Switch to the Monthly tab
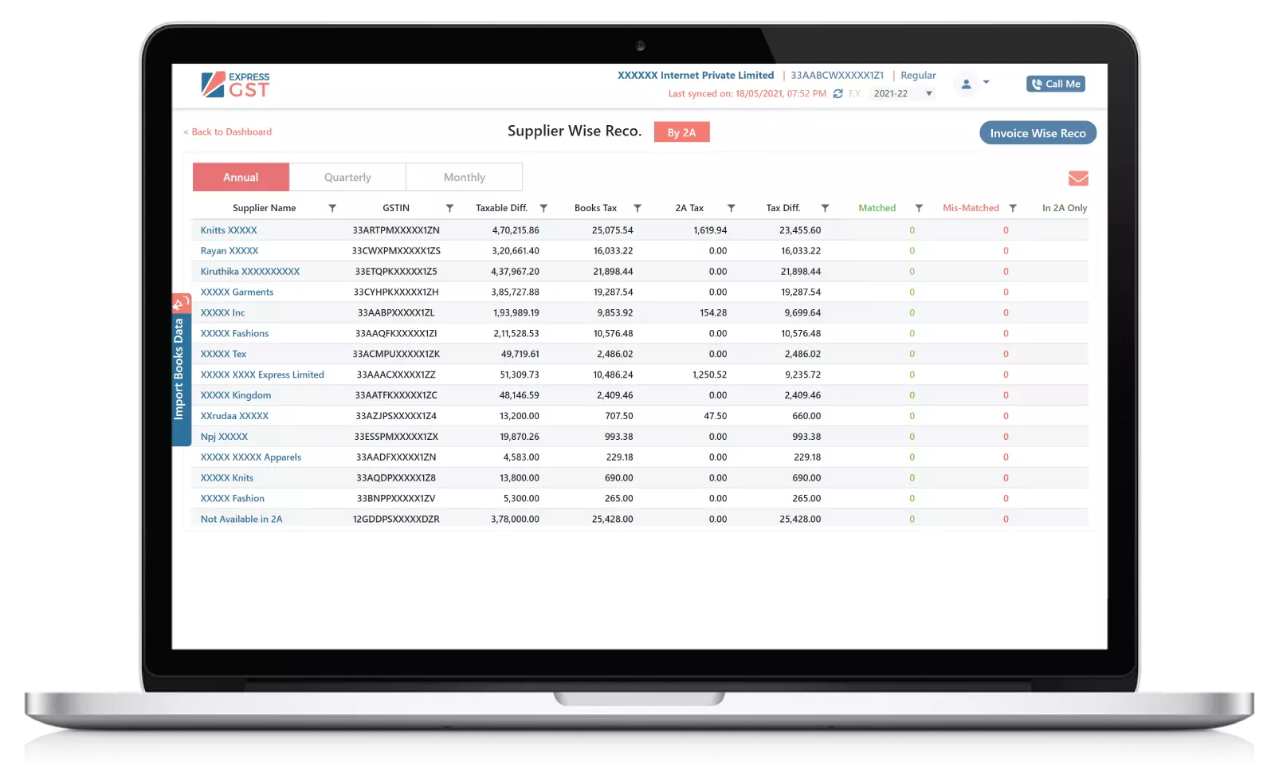Viewport: 1275px width, 769px height. point(464,177)
